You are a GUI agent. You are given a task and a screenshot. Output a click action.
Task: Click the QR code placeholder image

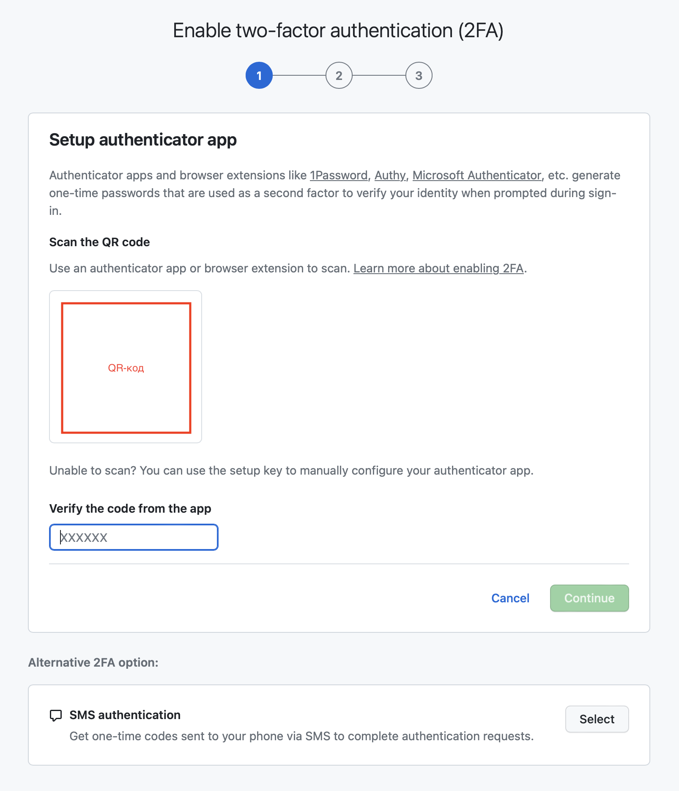pos(126,368)
